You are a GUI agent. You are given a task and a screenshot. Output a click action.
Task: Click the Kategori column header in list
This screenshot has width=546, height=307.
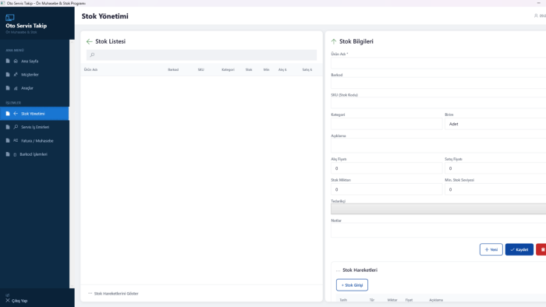point(228,69)
